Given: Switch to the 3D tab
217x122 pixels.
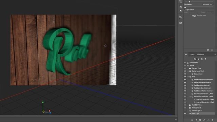Looking at the screenshot, I should 186,55.
